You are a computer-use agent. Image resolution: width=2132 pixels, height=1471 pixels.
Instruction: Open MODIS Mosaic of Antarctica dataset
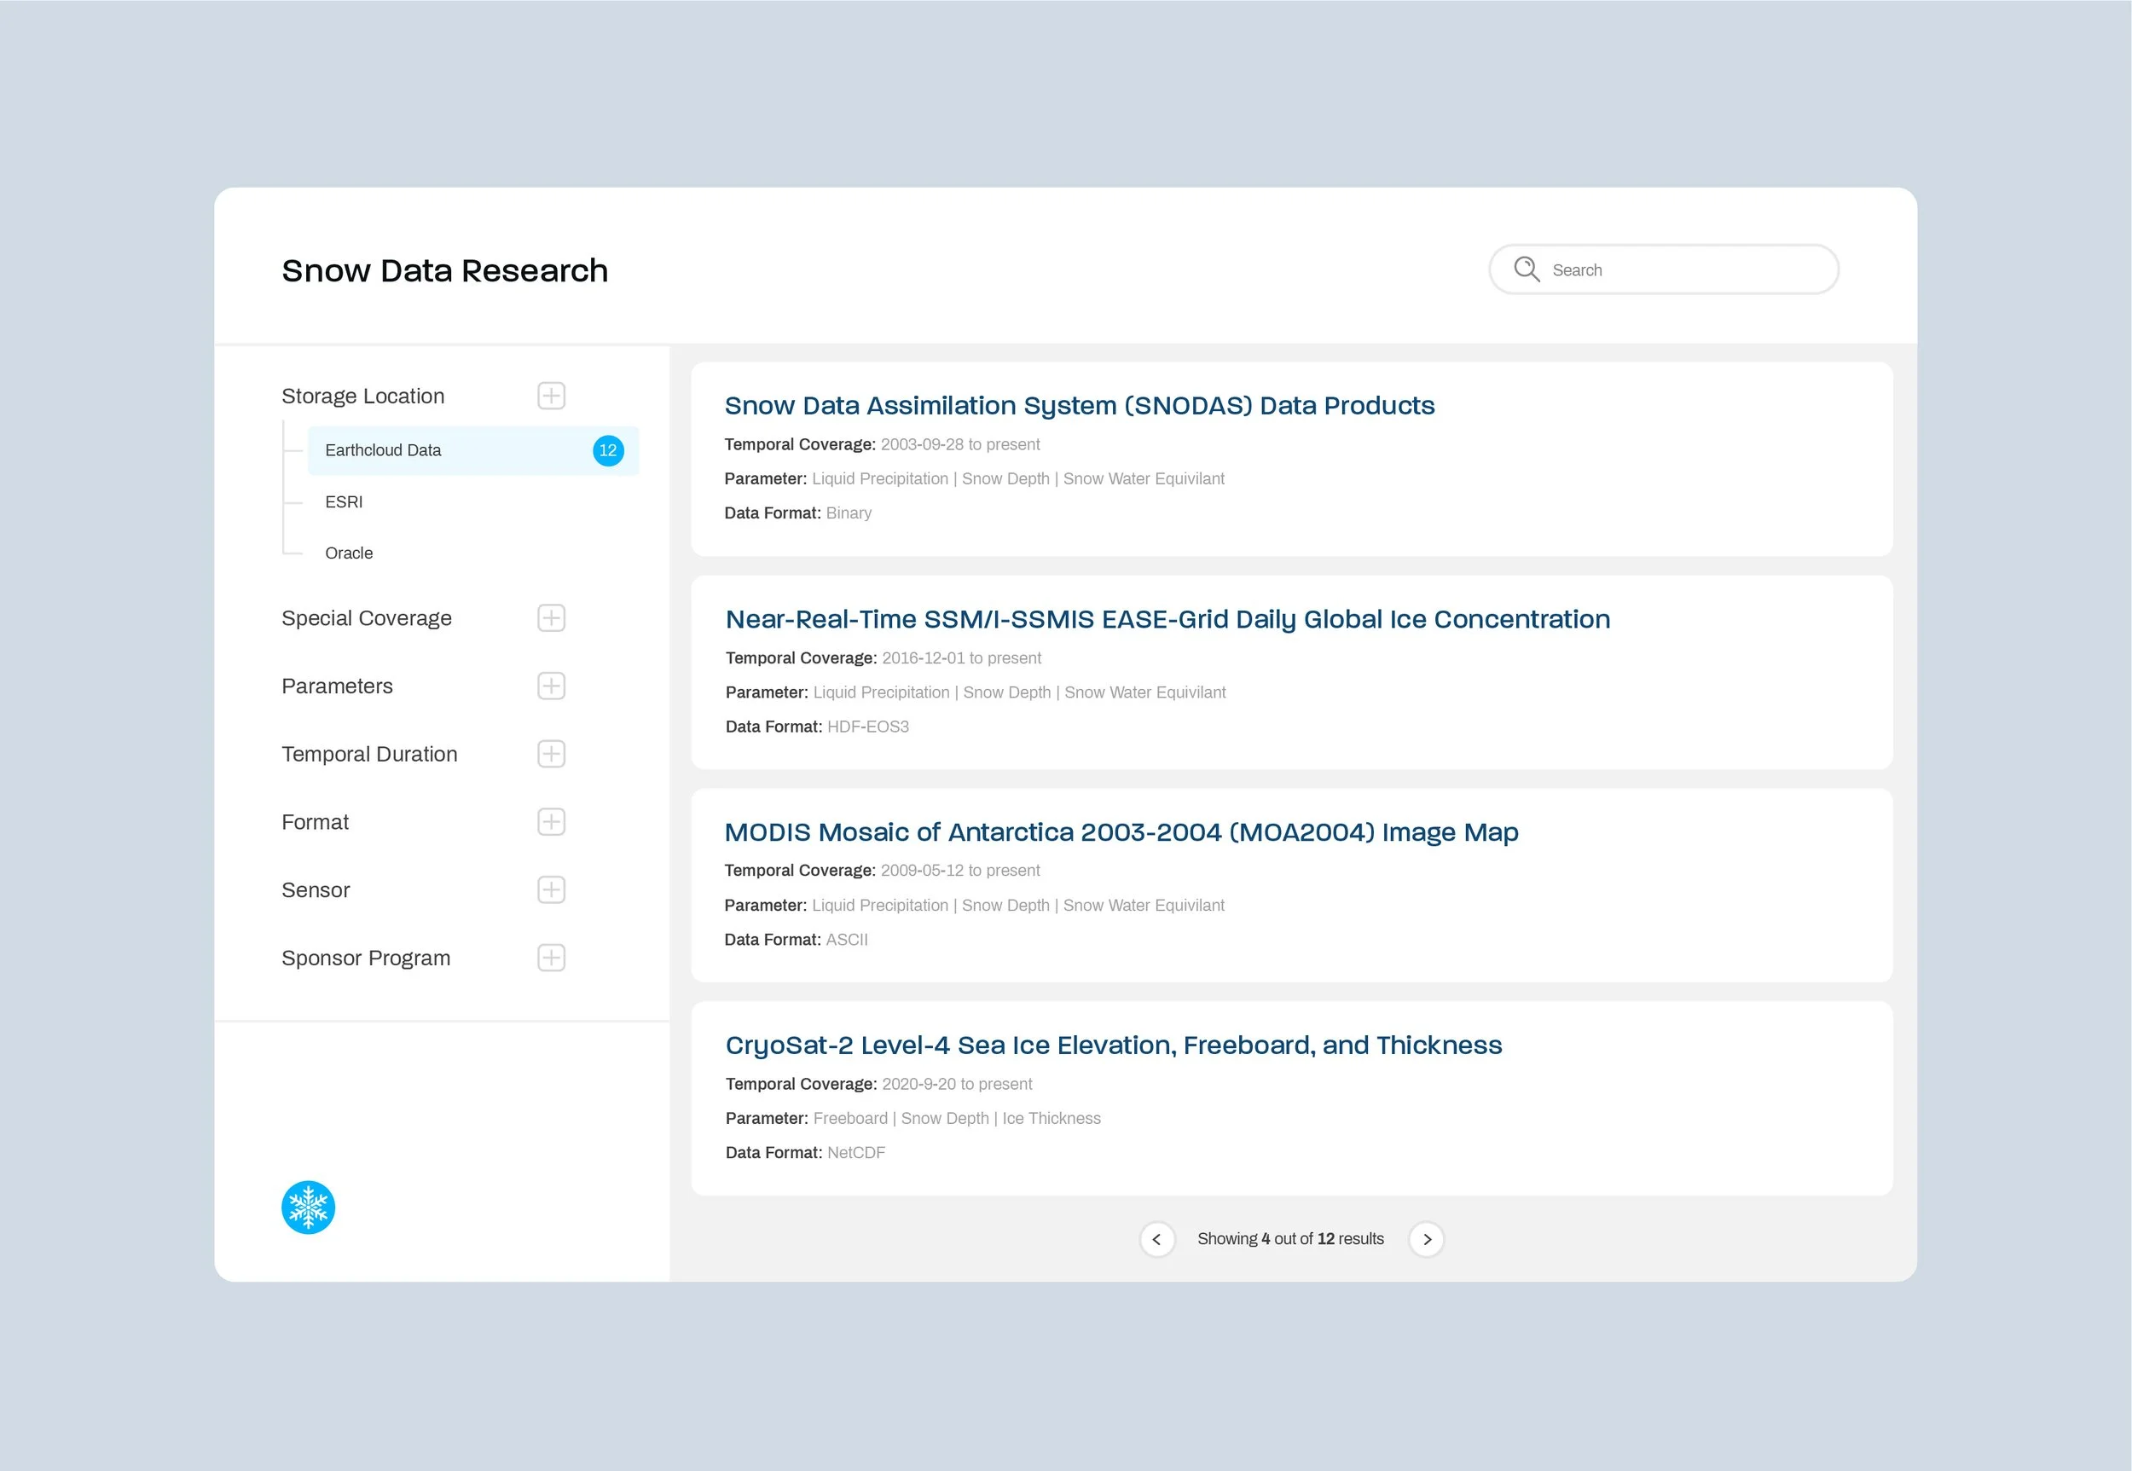point(1121,832)
